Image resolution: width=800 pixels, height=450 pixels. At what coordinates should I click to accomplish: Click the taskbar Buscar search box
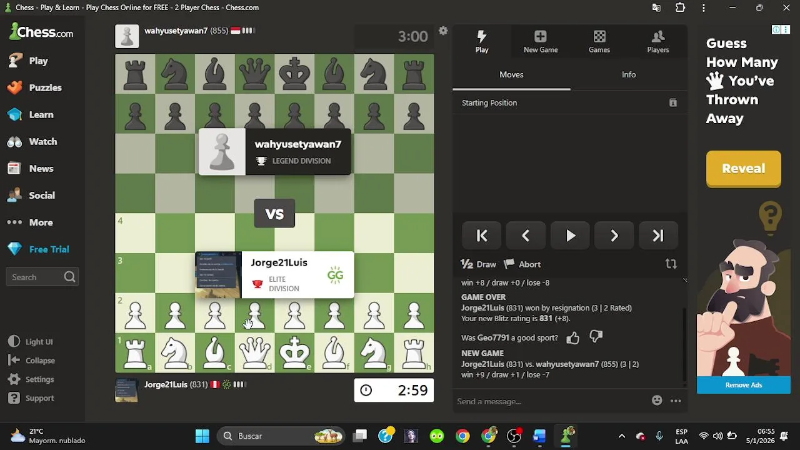click(281, 436)
